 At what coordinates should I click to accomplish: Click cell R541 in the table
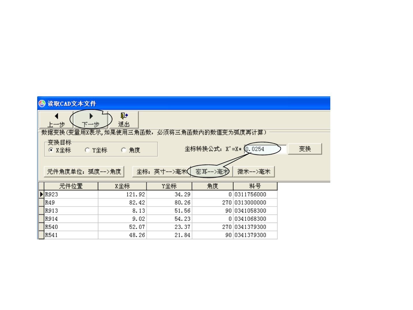71,235
